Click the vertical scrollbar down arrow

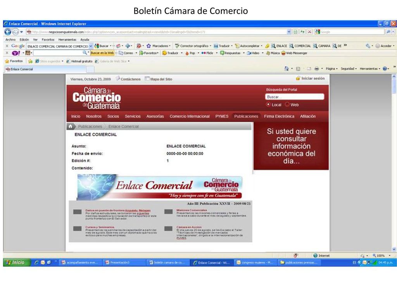(394, 249)
